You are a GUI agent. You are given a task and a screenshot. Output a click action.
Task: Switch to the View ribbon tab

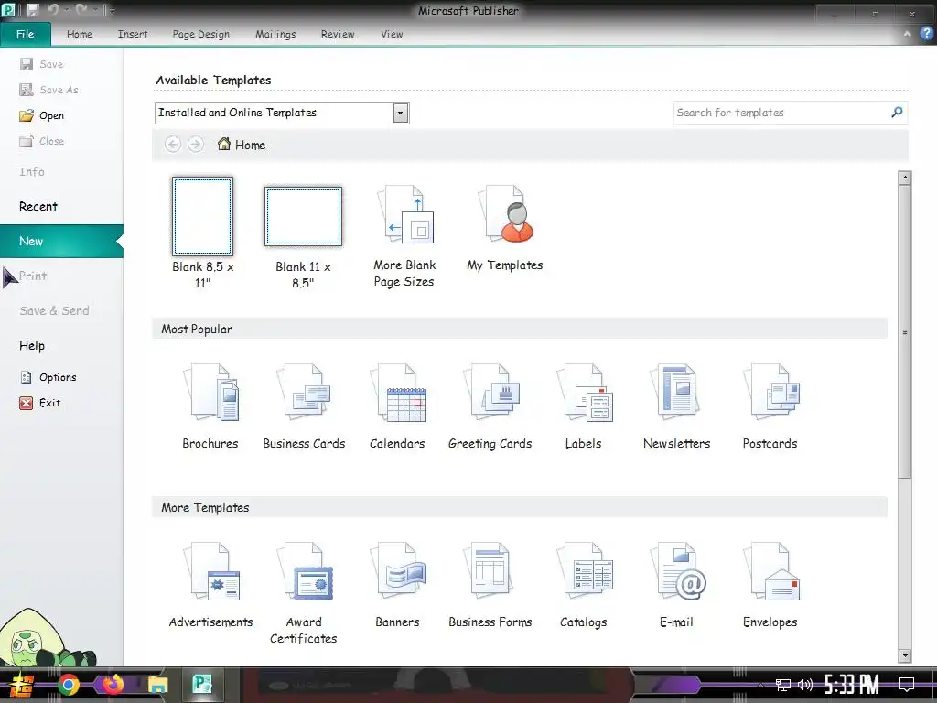392,34
